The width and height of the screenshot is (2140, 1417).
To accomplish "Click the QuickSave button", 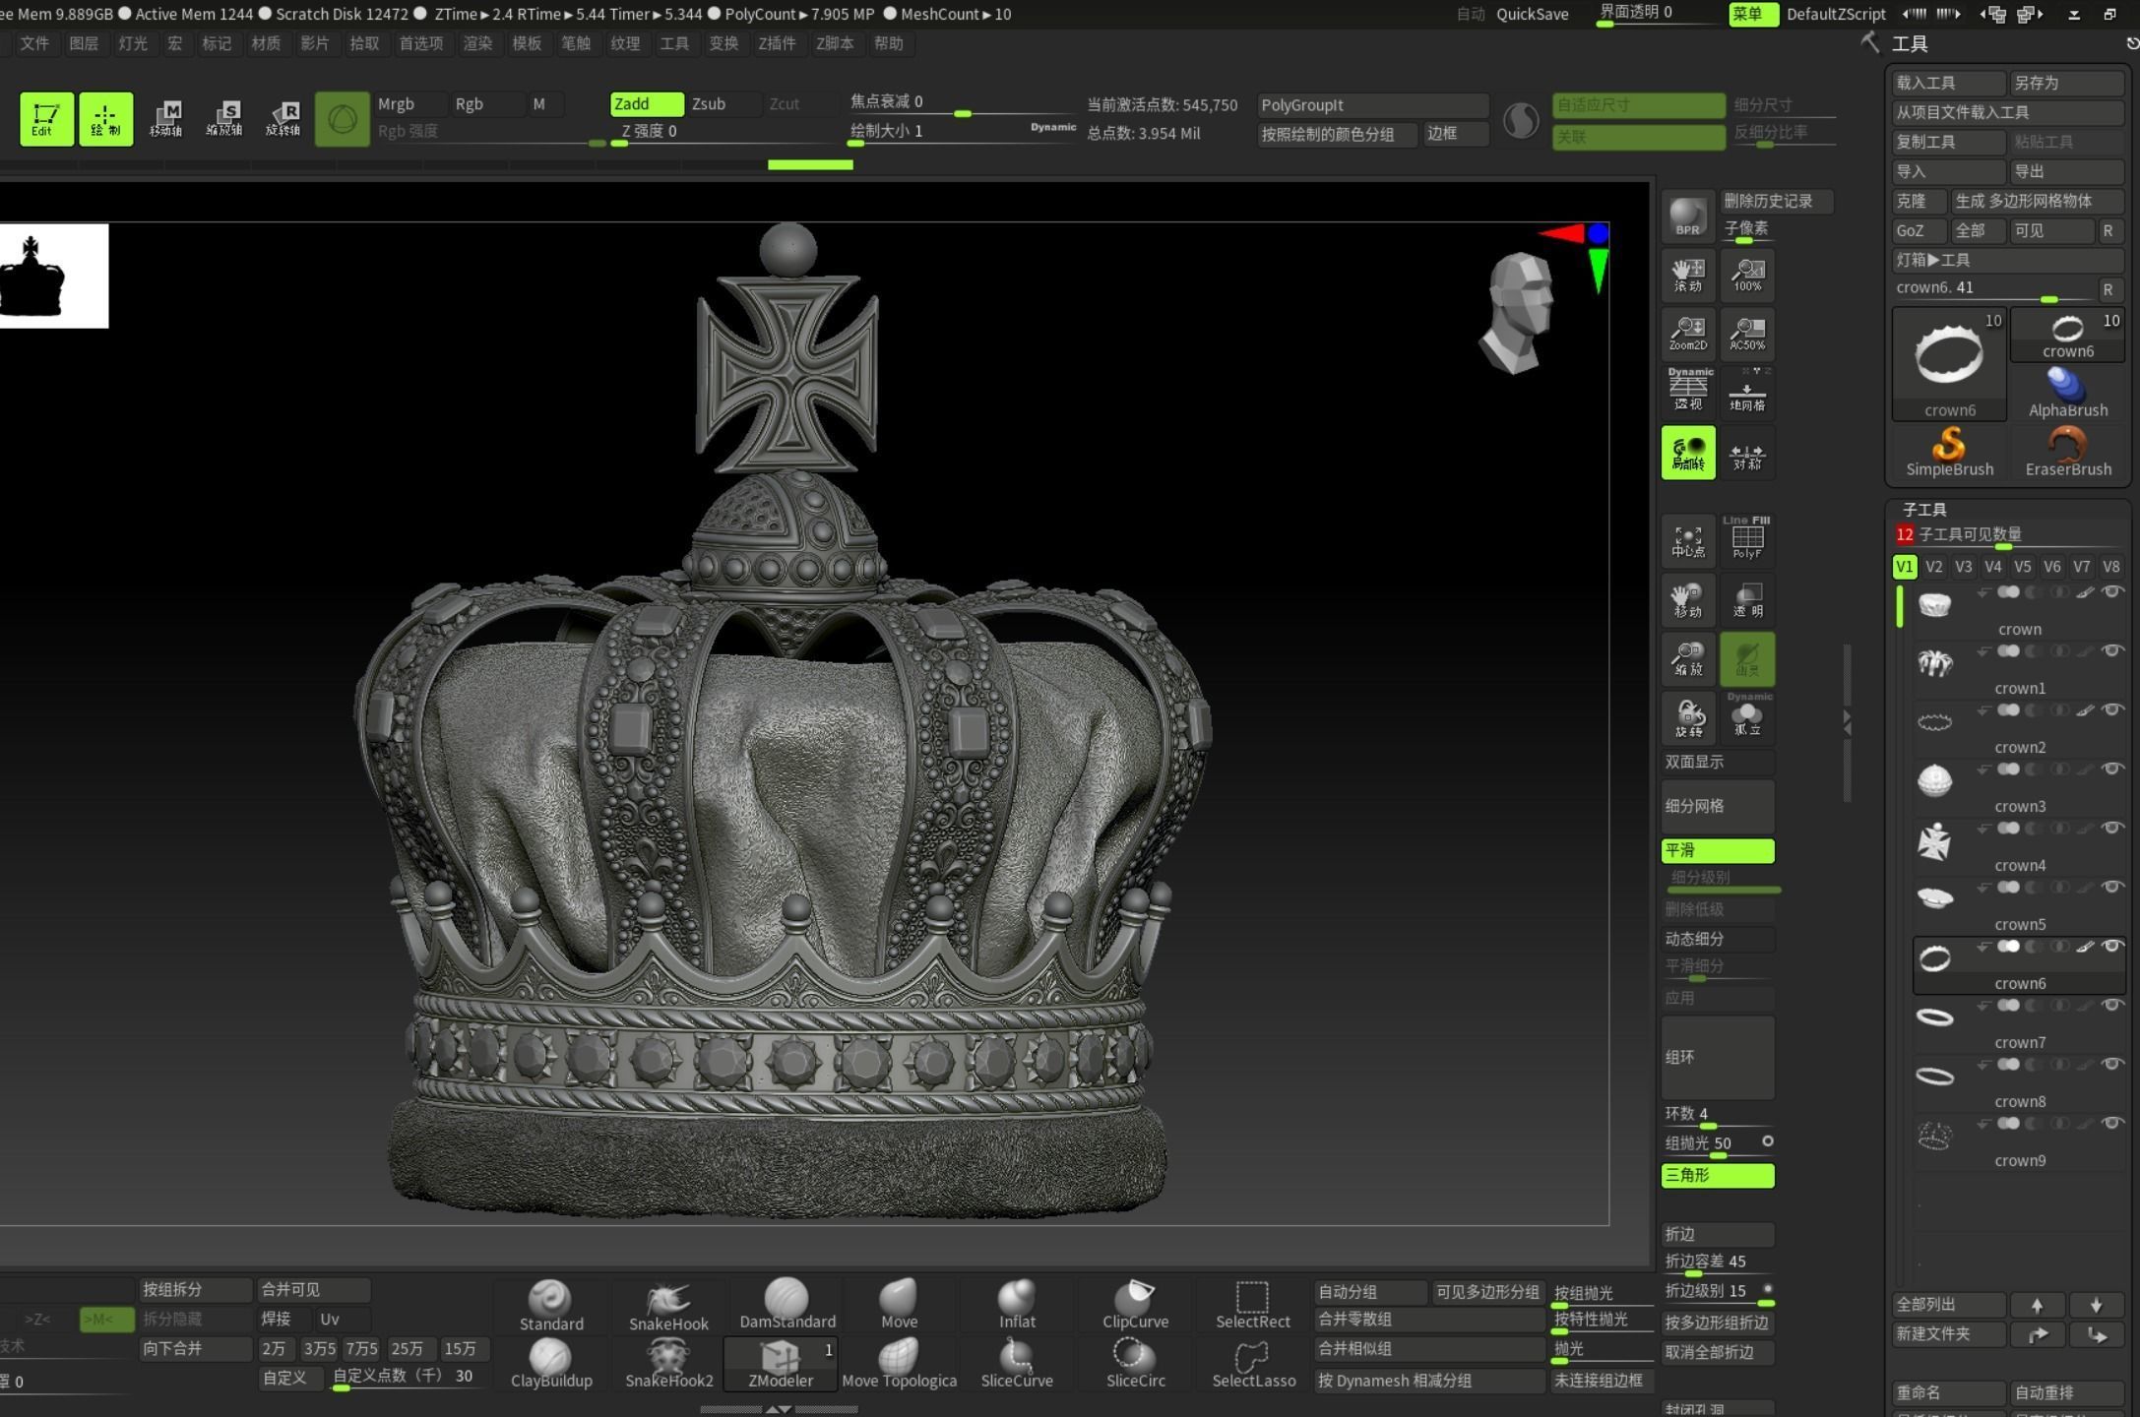I will point(1532,14).
